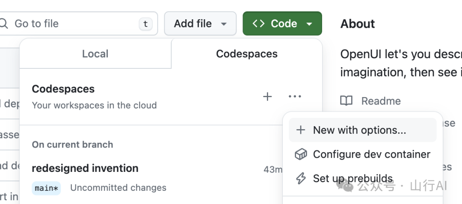The width and height of the screenshot is (462, 204).
Task: Click the t keyboard shortcut badge
Action: pos(145,24)
